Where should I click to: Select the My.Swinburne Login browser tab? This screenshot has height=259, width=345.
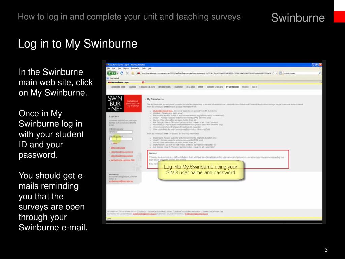(126, 82)
